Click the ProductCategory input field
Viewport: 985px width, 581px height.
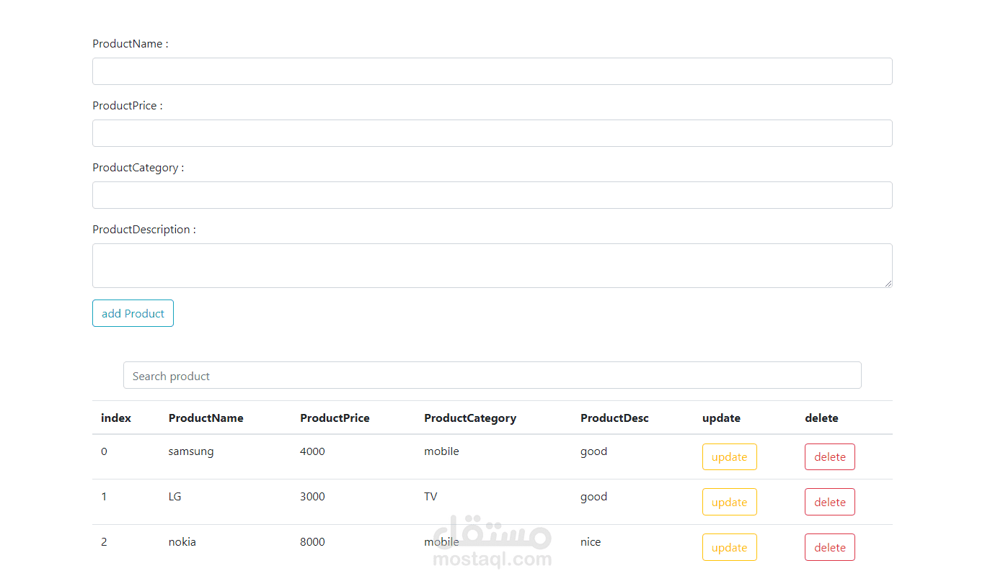(492, 195)
